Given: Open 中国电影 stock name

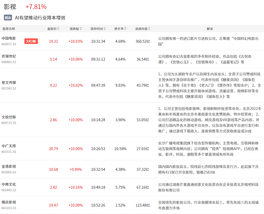Looking at the screenshot, I should point(9,38).
